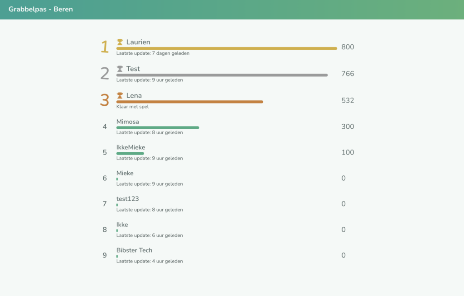The width and height of the screenshot is (464, 296).
Task: Click the score 532 for Lena
Action: click(x=348, y=100)
